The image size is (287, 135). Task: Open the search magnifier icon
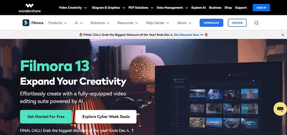click(257, 23)
